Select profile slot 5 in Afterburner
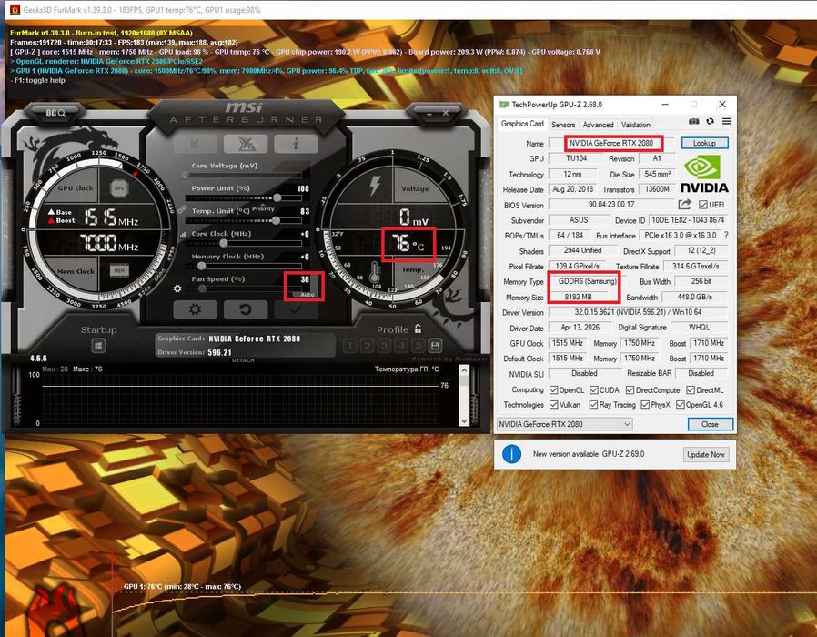 tap(418, 346)
